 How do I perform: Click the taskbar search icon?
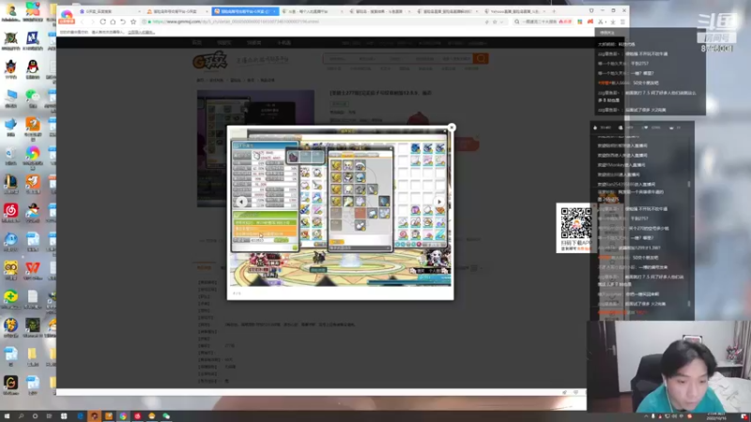(x=21, y=416)
